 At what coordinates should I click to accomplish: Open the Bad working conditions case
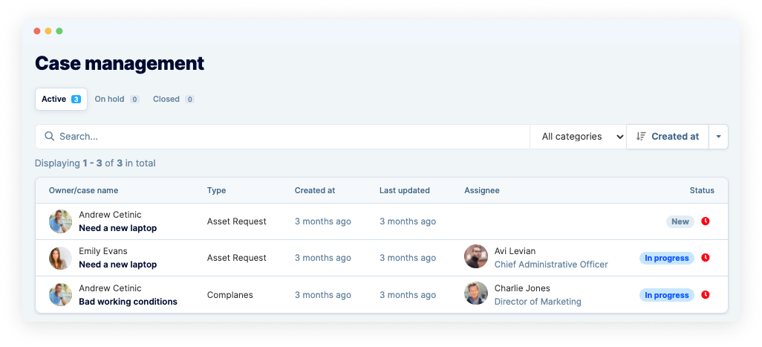[x=128, y=302]
